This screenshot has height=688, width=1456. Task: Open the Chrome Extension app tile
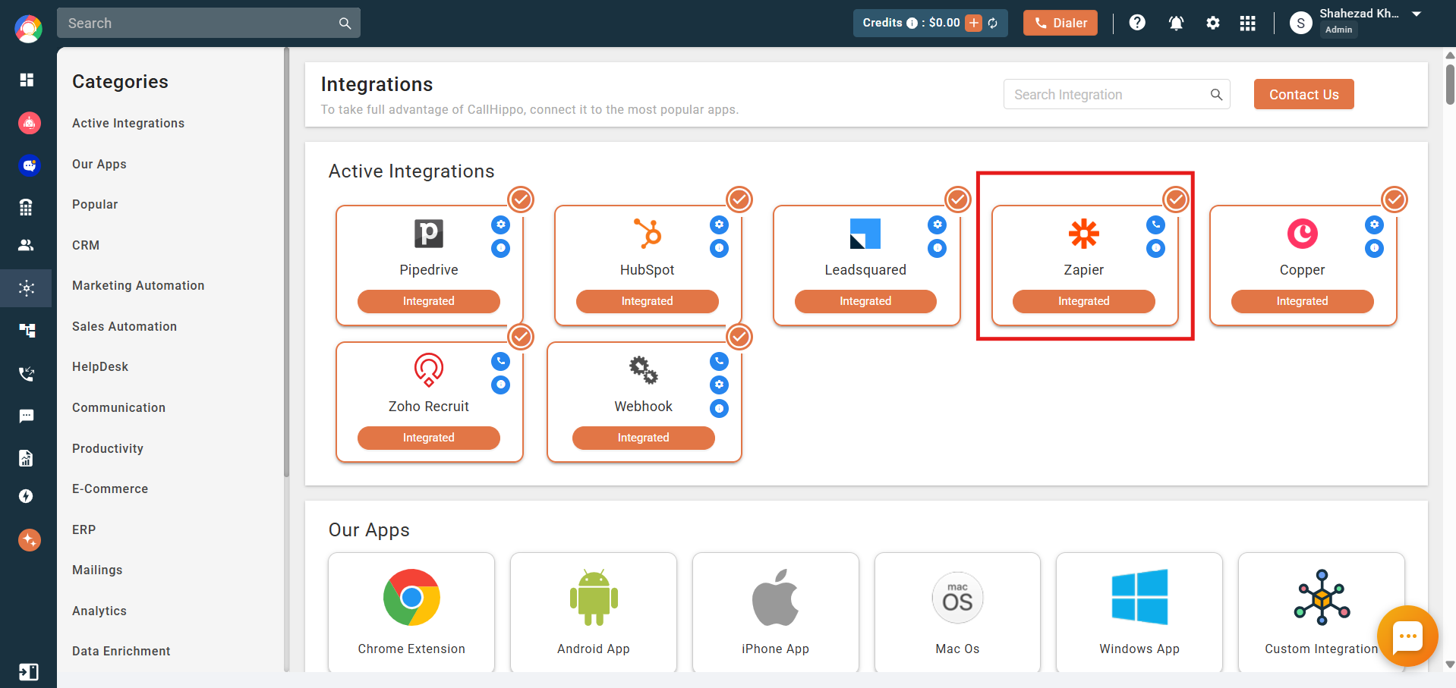411,612
